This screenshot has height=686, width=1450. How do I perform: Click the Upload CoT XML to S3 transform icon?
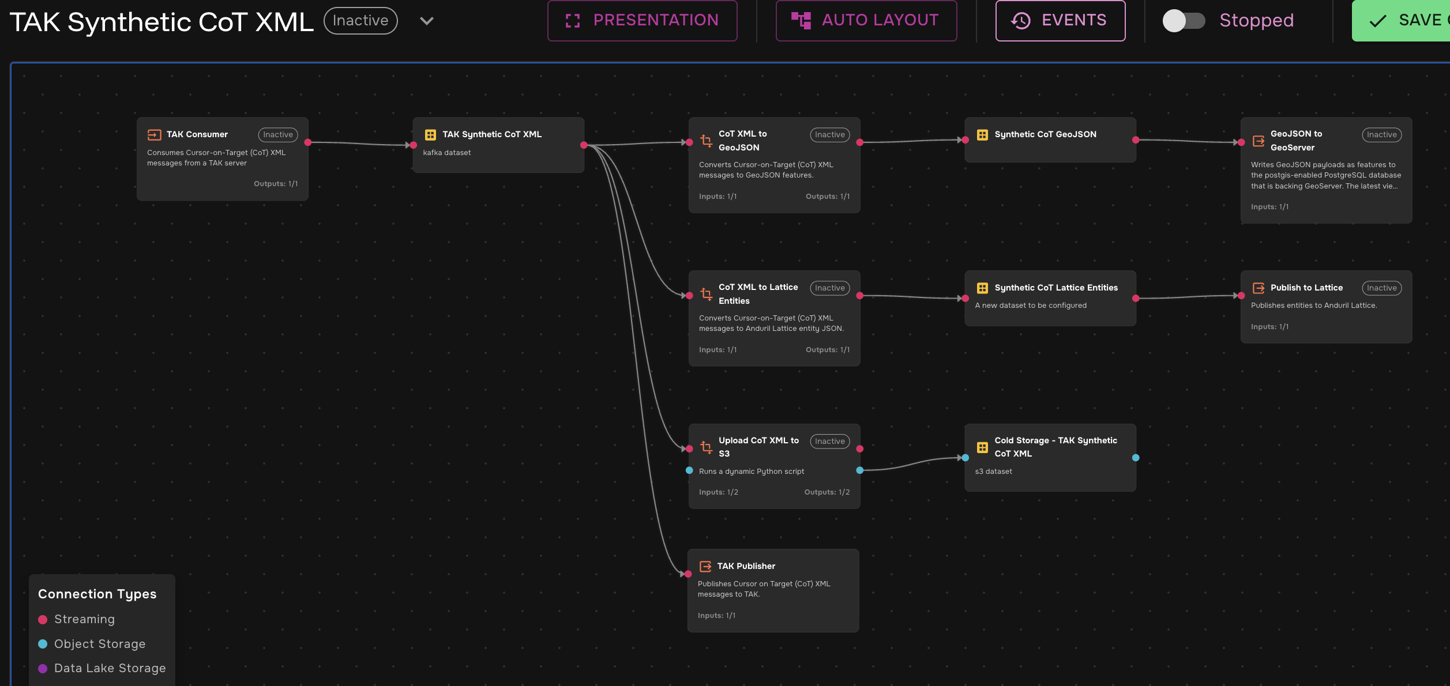[x=706, y=447]
